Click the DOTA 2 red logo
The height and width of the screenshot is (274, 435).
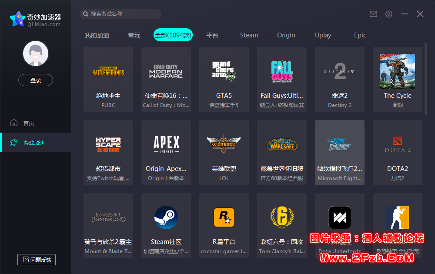(397, 144)
